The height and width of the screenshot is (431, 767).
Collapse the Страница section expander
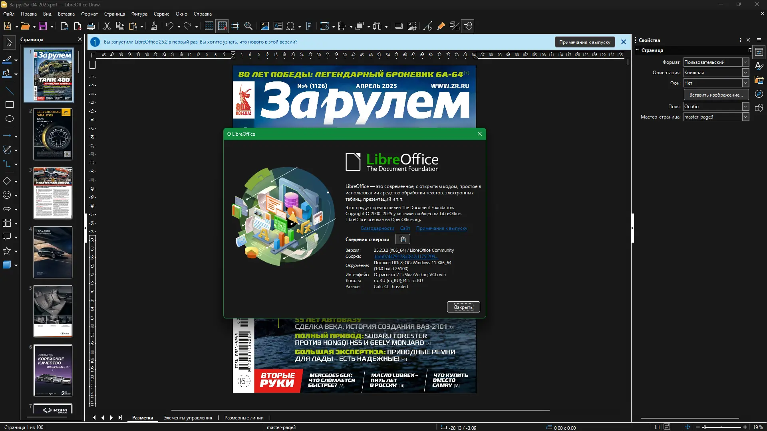click(638, 50)
